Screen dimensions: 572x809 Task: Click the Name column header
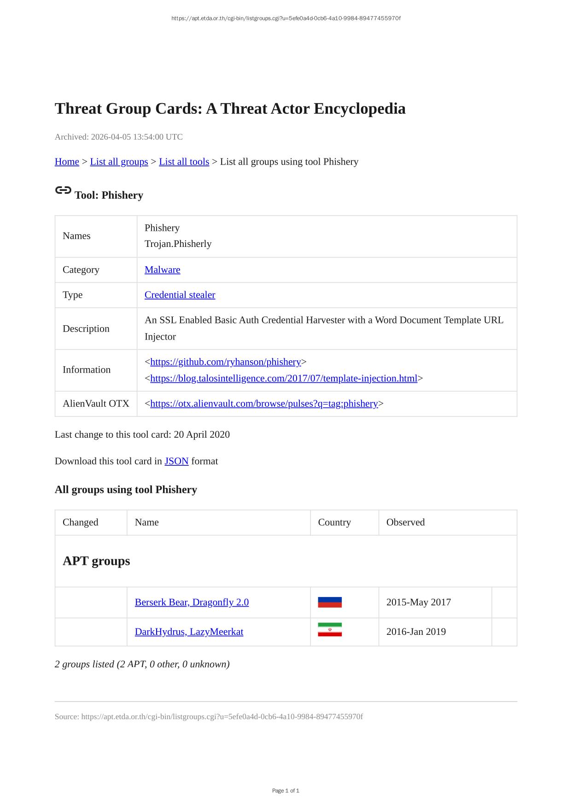click(147, 522)
